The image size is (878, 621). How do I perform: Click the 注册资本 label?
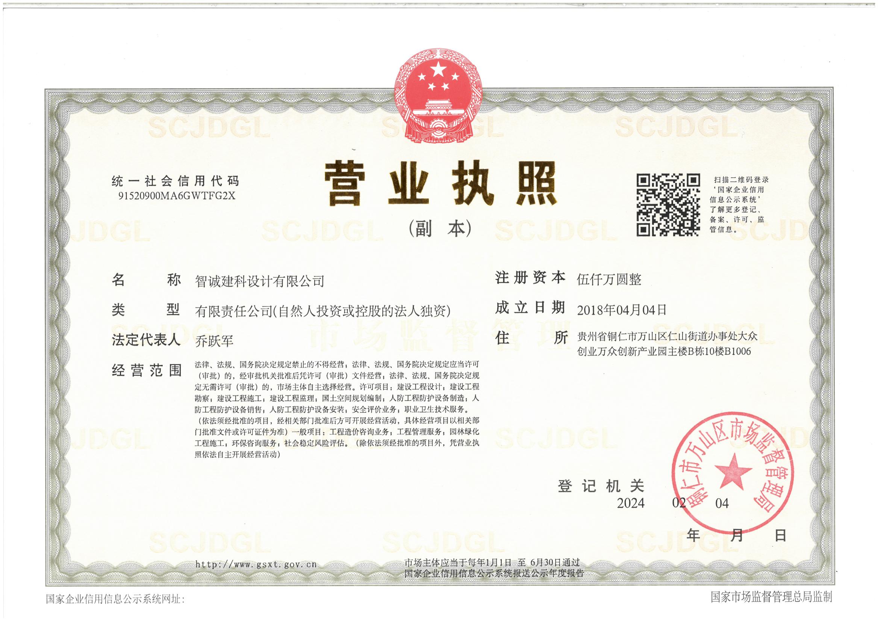(530, 278)
